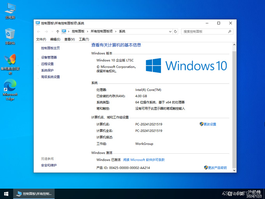This screenshot has width=265, height=199.
Task: Launch the Microsoft Edge desktop shortcut
Action: click(x=10, y=90)
